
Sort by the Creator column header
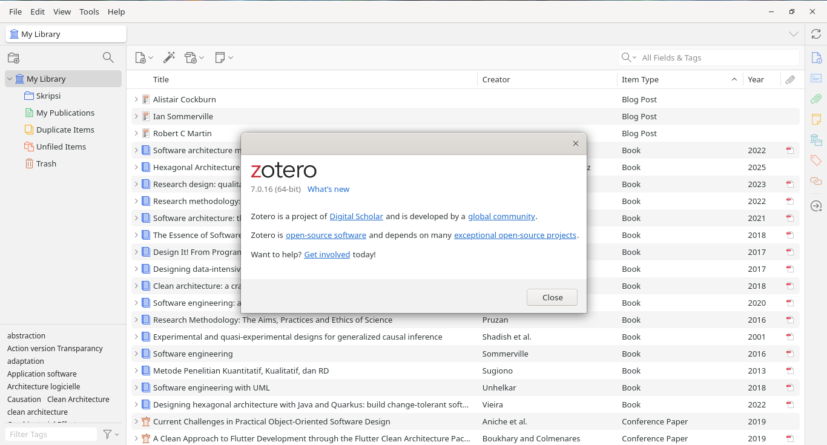click(547, 79)
